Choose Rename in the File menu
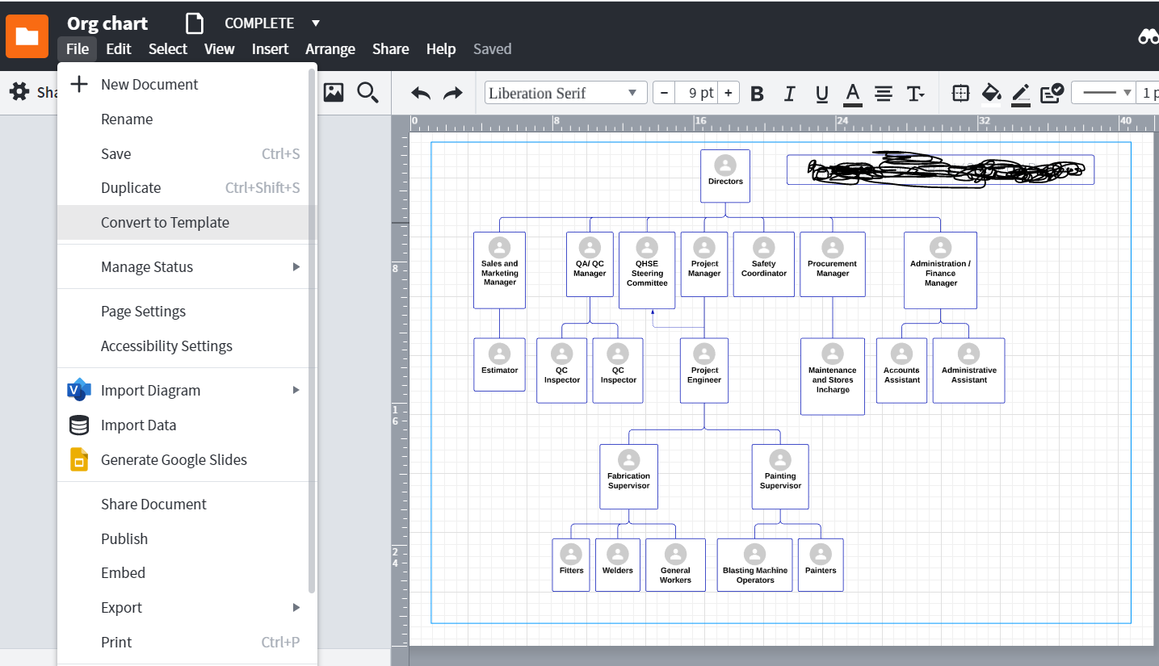This screenshot has width=1159, height=666. (x=183, y=119)
